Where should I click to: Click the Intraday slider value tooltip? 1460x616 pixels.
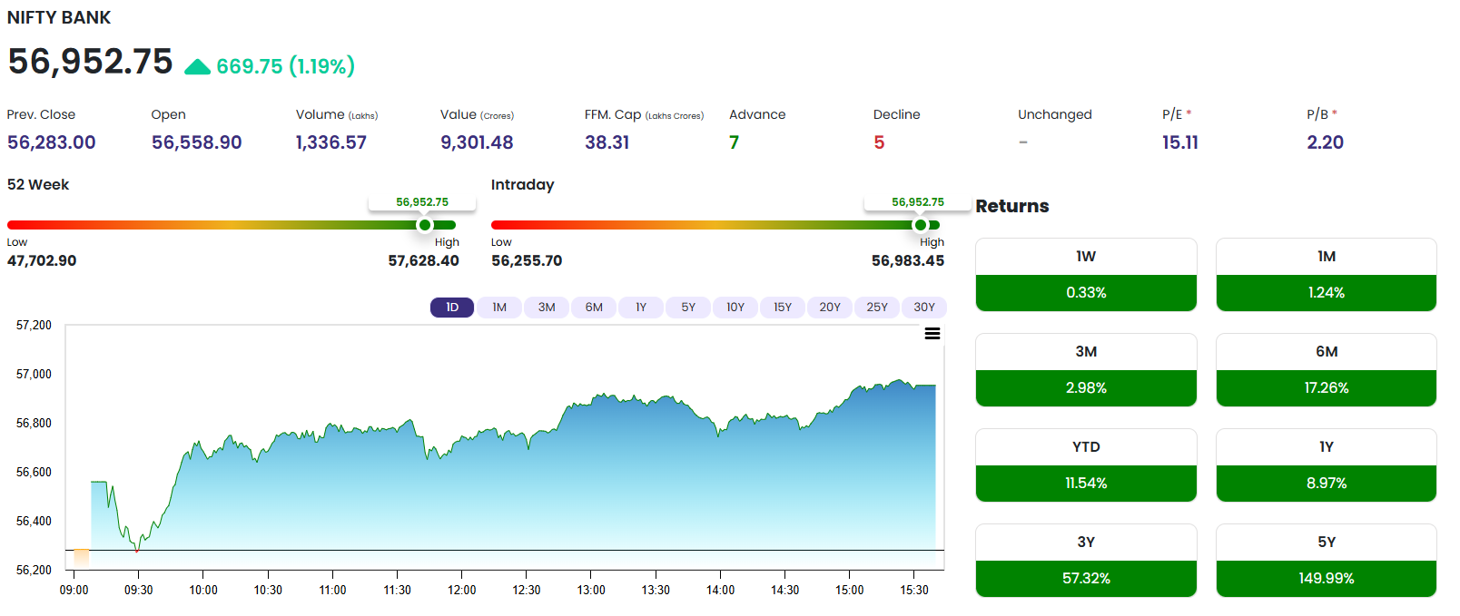(918, 202)
